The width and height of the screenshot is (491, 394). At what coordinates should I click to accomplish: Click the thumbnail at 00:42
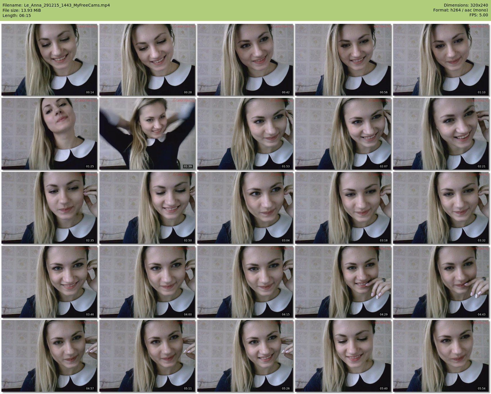(245, 60)
